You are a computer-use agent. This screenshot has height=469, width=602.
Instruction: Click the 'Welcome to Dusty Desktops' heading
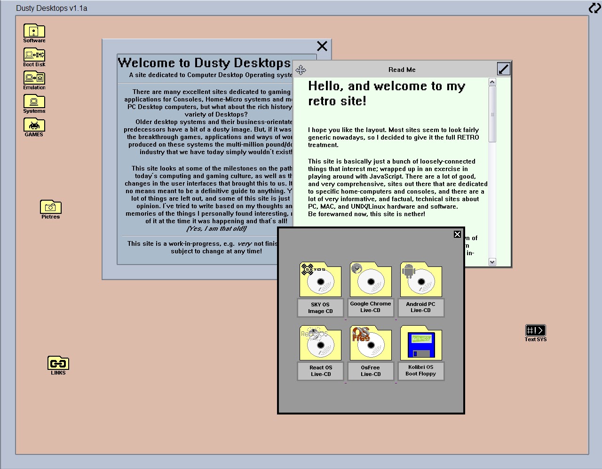click(x=204, y=63)
